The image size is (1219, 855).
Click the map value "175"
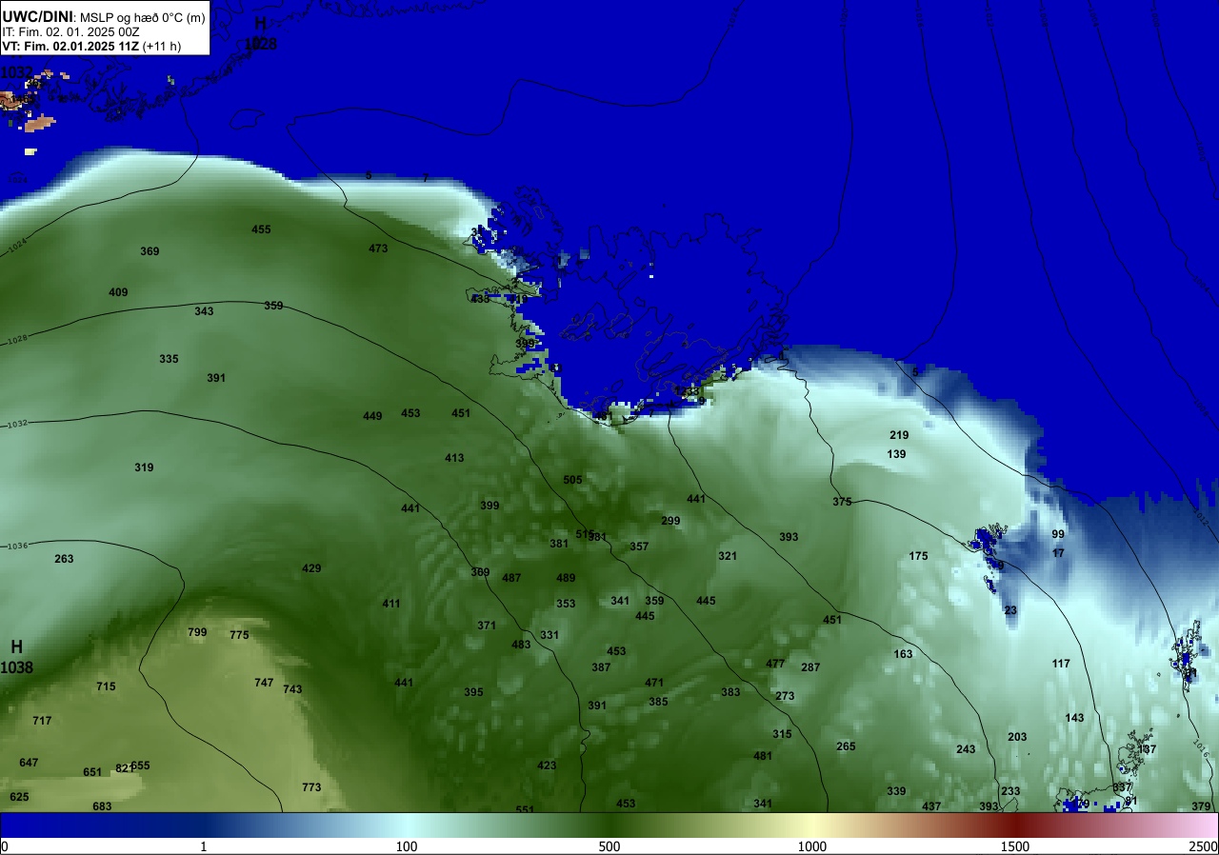click(x=918, y=556)
